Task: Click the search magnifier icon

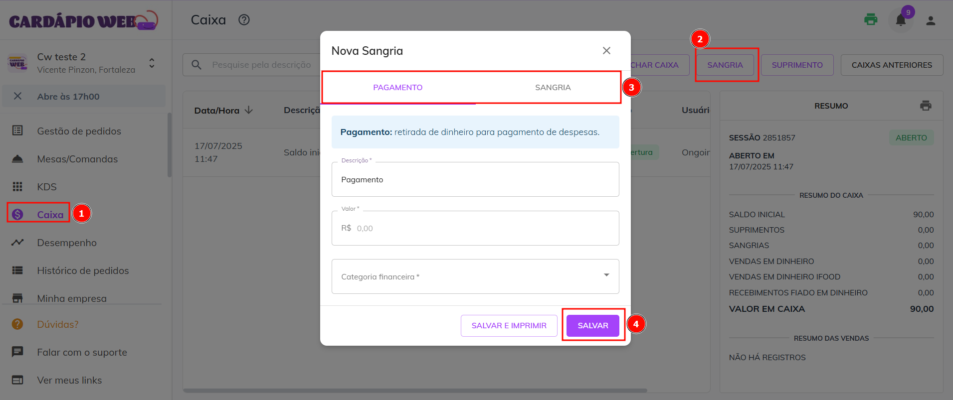Action: coord(196,65)
